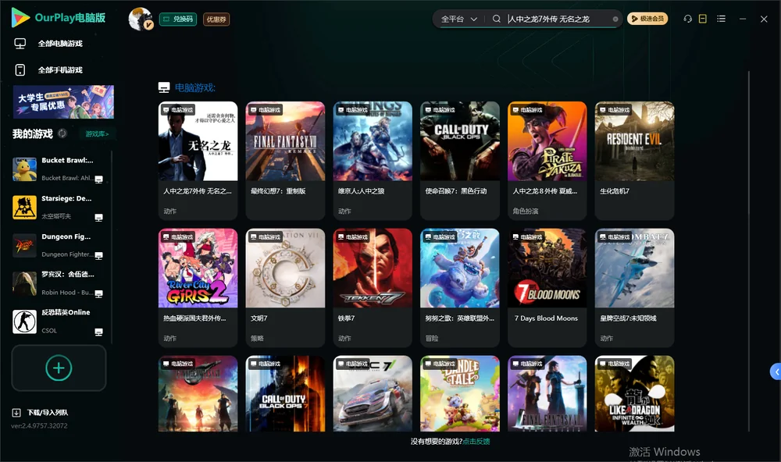Click the 兑换码 button
The image size is (781, 462).
click(178, 20)
